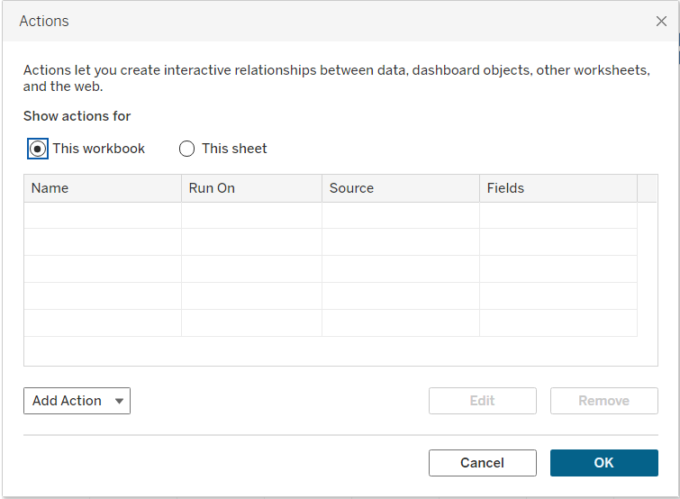
Task: Click Cancel to dismiss the dialog
Action: click(482, 463)
